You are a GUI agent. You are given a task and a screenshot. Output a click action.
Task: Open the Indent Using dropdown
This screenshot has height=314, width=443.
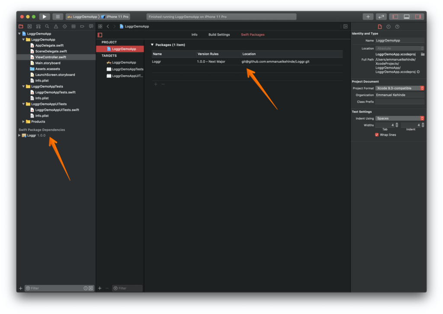point(399,119)
